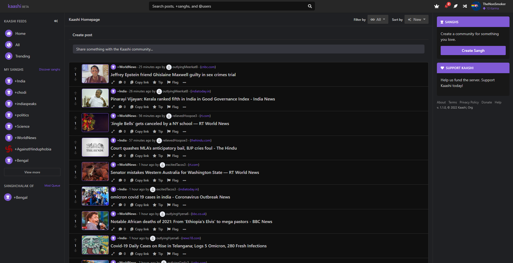Screen dimensions: 513x263
Task: Open TheNonSmoker user profile menu
Action: (489, 6)
